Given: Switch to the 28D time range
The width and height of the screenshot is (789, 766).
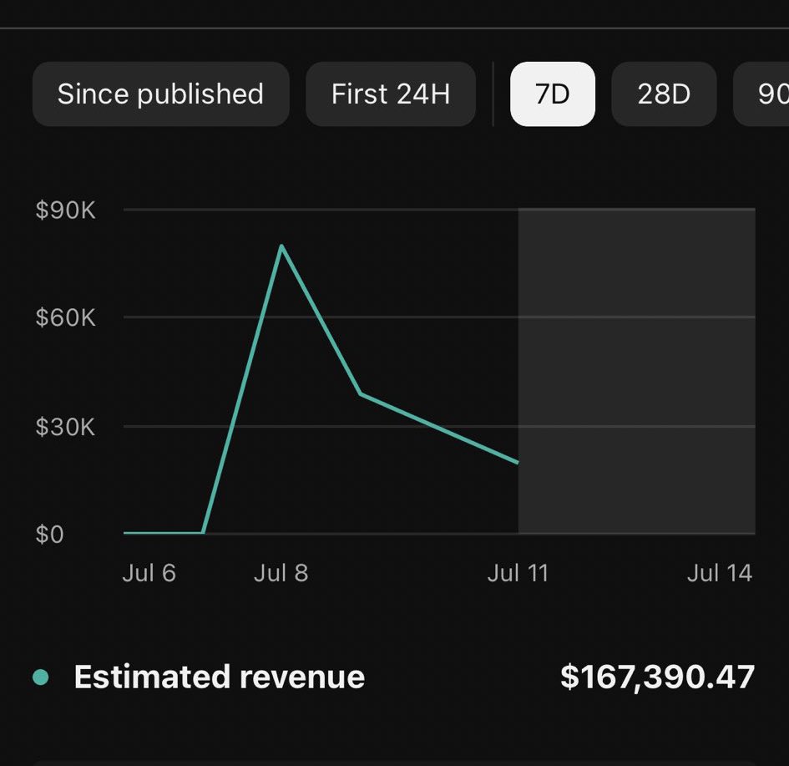Looking at the screenshot, I should click(664, 94).
